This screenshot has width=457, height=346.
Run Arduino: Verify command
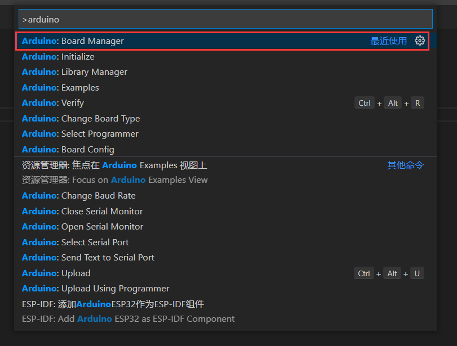coord(225,103)
